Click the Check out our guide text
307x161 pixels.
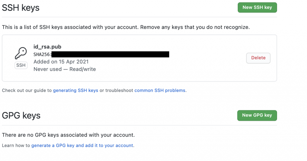tap(27, 90)
